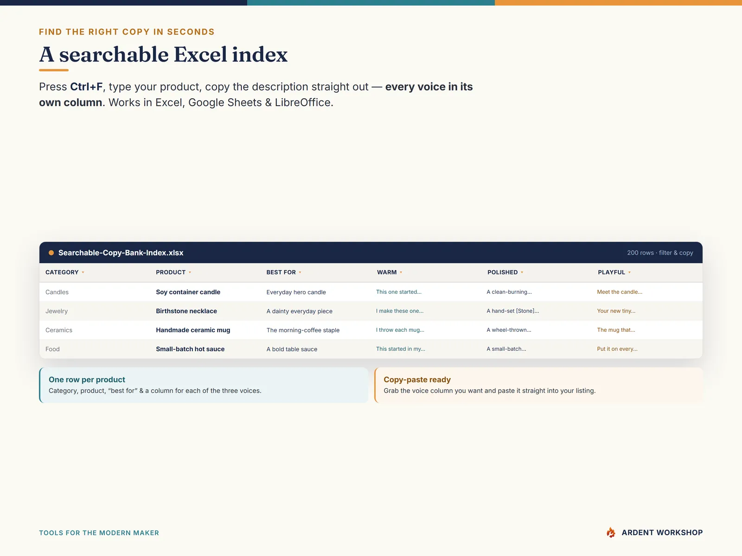The image size is (742, 556).
Task: Click the CATEGORY column header label
Action: point(62,272)
